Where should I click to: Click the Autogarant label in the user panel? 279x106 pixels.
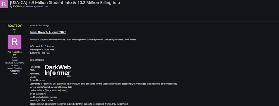(15, 71)
